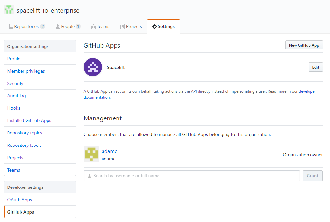330x222 pixels.
Task: Open Repository labels settings
Action: tap(24, 145)
